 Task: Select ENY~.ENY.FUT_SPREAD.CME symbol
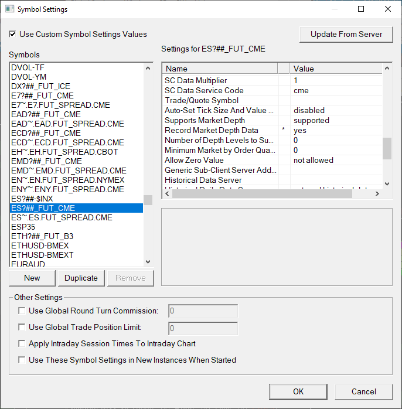click(76, 190)
